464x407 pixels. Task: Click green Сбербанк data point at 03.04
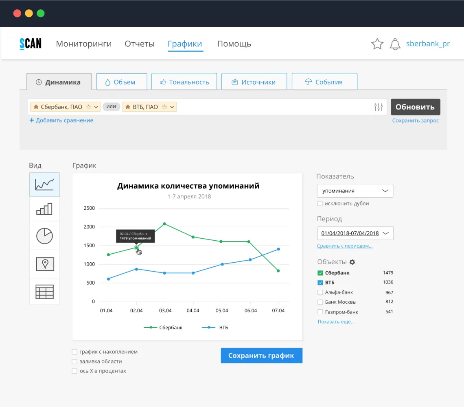click(x=164, y=224)
